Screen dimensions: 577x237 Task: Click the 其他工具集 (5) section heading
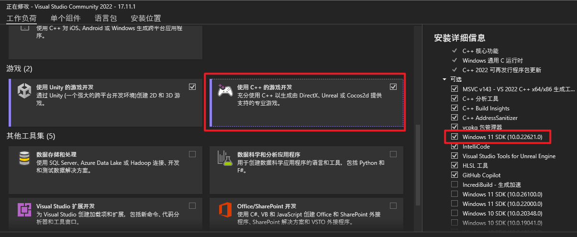point(31,136)
